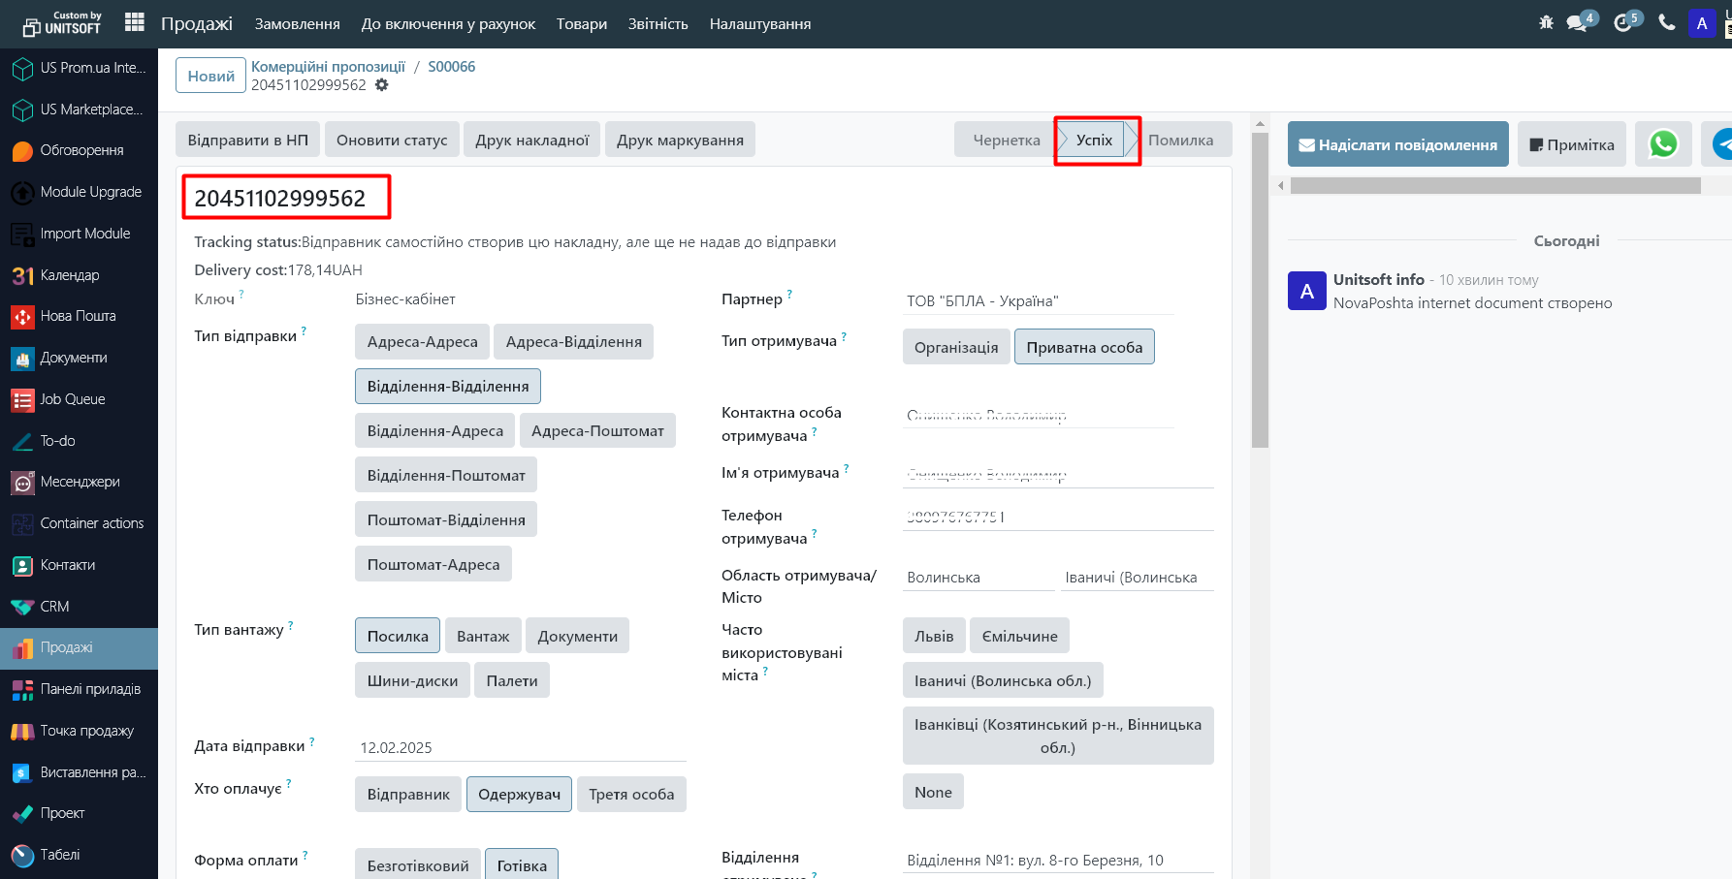
Task: Open the Партнер dropdown field
Action: pos(1038,301)
